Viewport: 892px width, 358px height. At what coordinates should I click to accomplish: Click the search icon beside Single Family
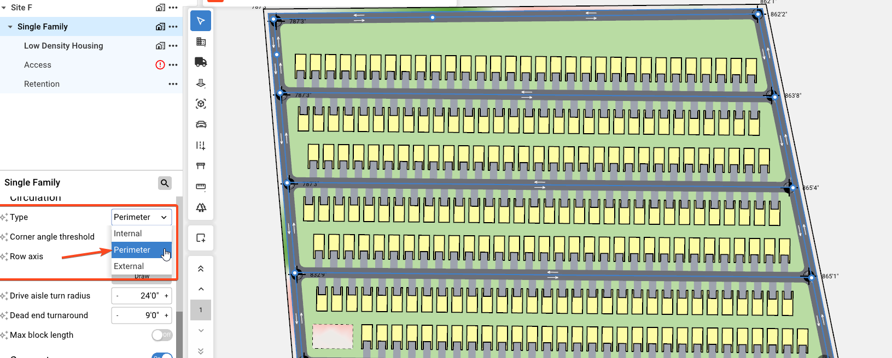165,183
